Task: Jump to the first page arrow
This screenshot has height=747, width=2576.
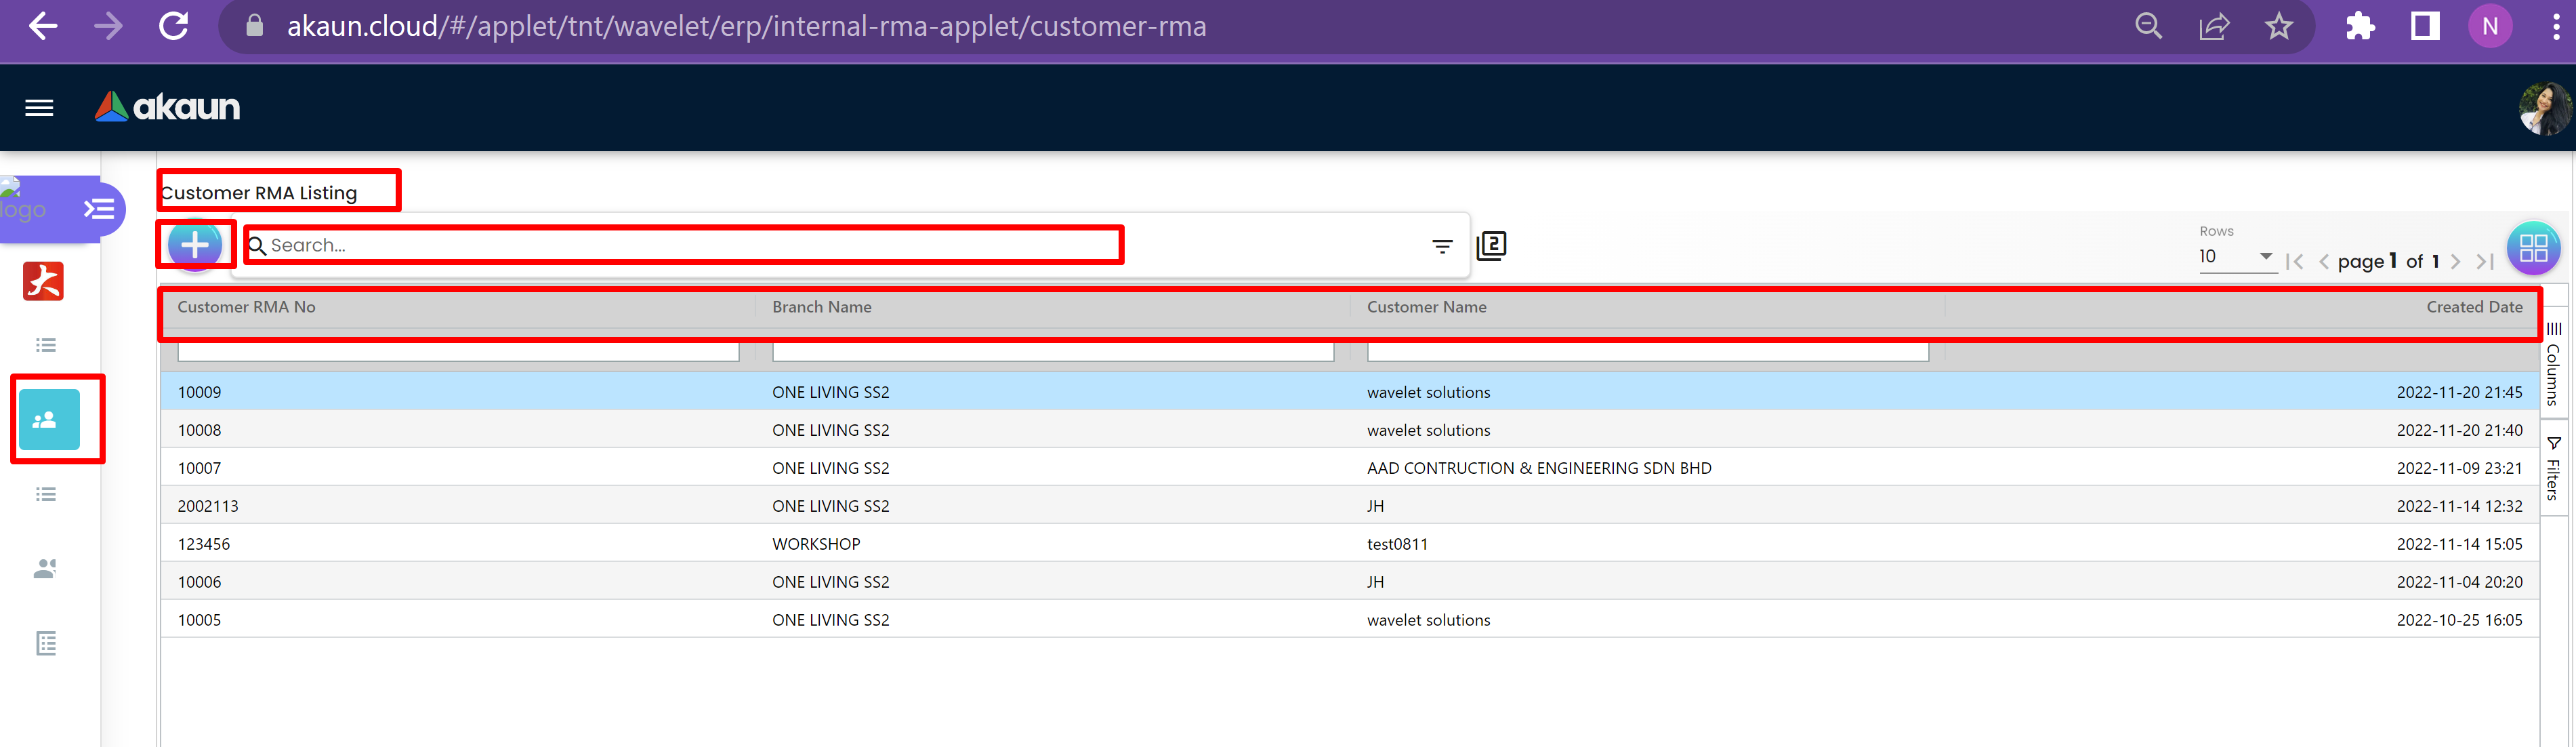Action: click(x=2295, y=262)
